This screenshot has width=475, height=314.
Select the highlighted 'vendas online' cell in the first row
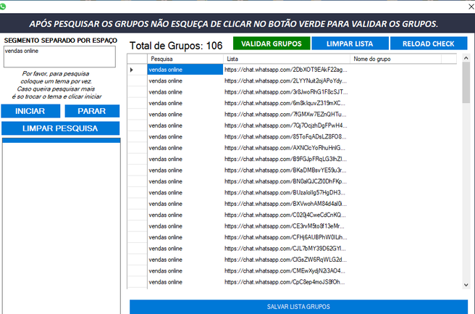click(x=185, y=70)
